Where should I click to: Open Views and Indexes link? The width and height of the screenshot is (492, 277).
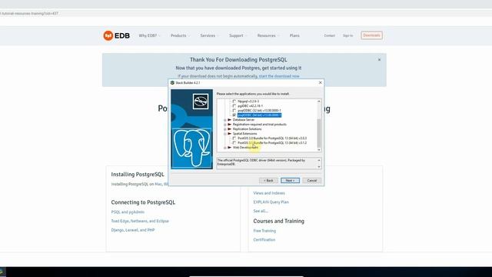pyautogui.click(x=269, y=193)
